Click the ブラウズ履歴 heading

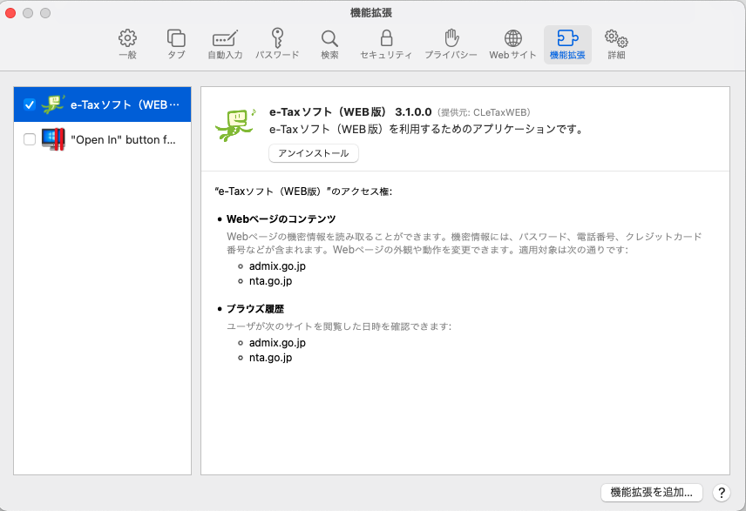[255, 309]
